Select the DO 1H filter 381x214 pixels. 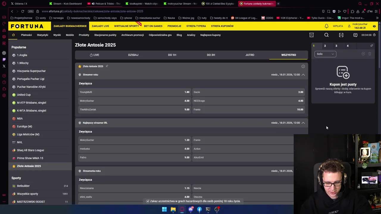172,55
